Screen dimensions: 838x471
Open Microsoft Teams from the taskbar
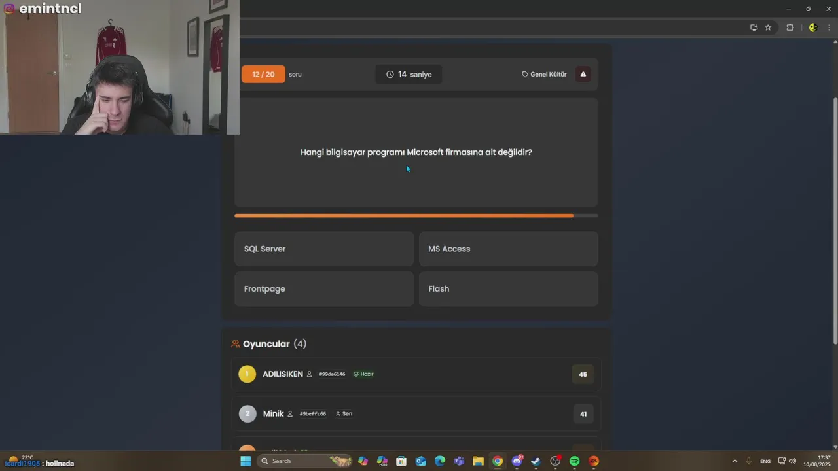[459, 461]
